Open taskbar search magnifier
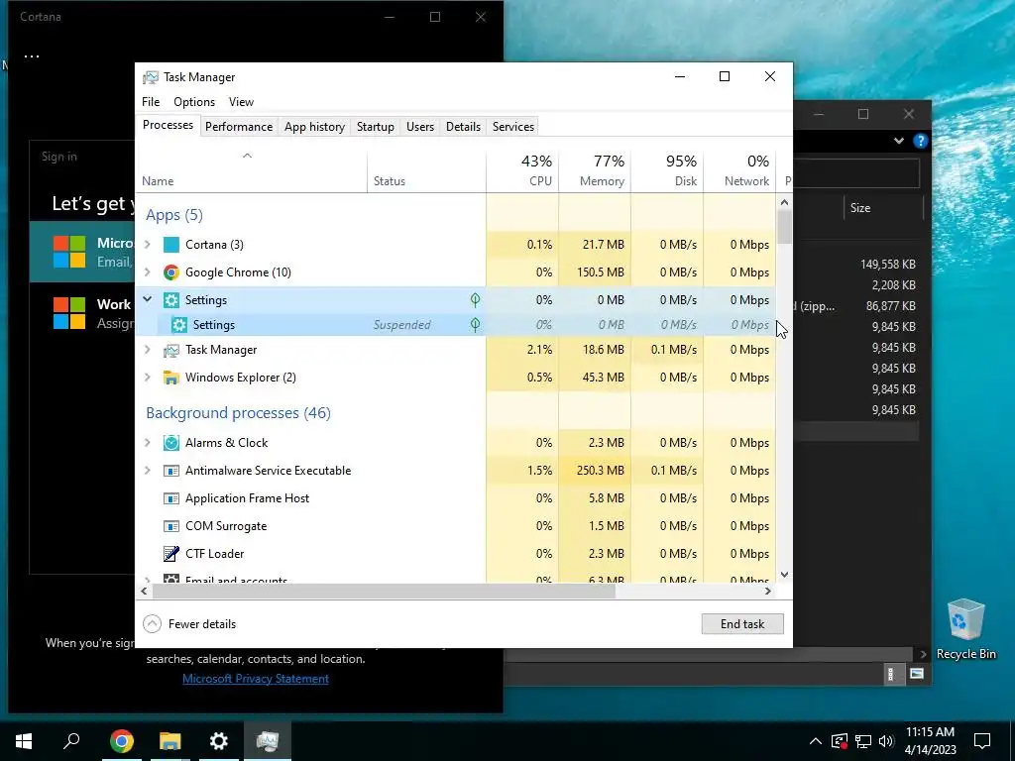 coord(71,741)
